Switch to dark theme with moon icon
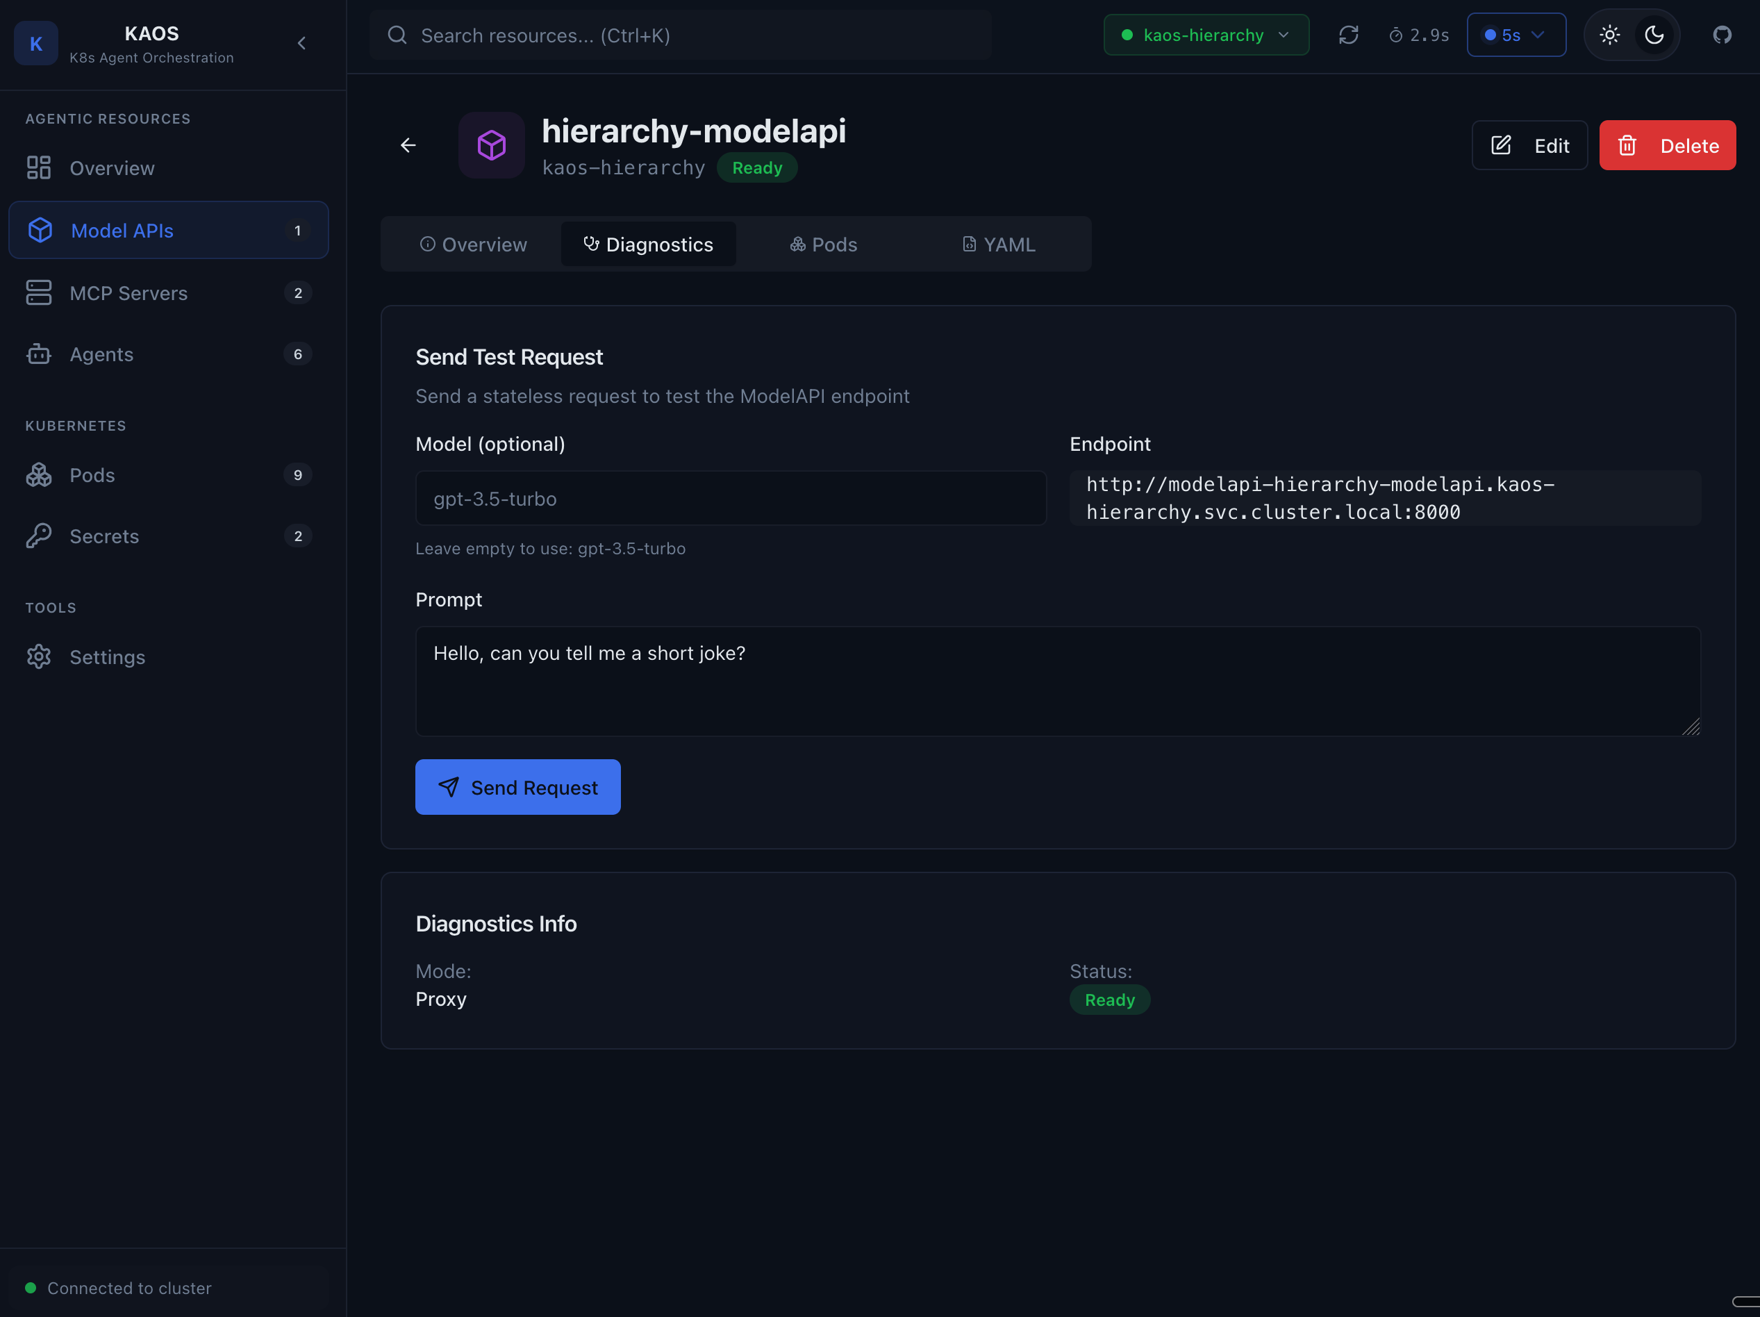1760x1317 pixels. [1654, 35]
